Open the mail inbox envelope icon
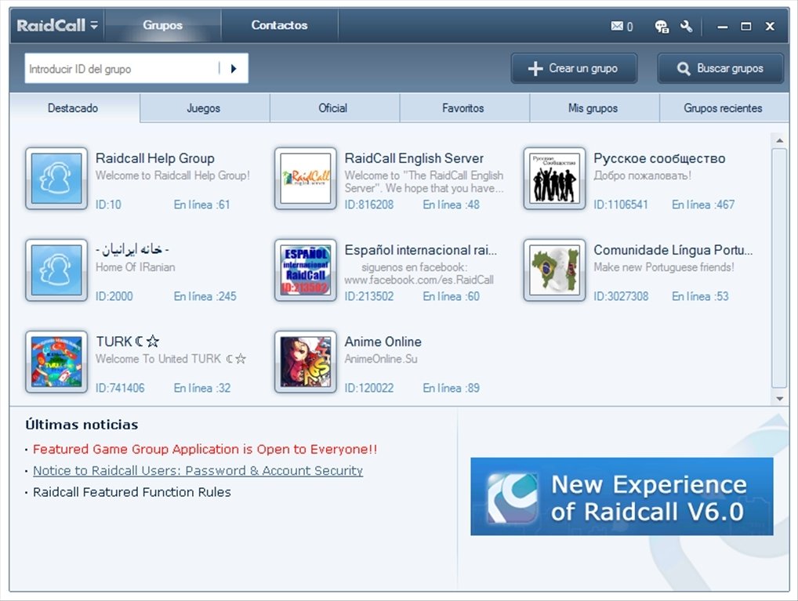798x601 pixels. [x=617, y=26]
